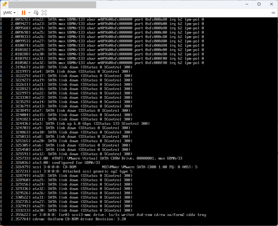This screenshot has height=226, width=278.
Task: Expand the power options arrow beside Pause
Action: pos(29,13)
